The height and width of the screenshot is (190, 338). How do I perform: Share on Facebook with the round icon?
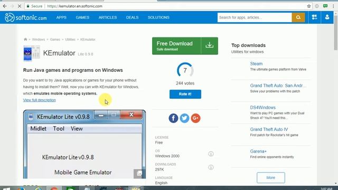[x=173, y=118]
